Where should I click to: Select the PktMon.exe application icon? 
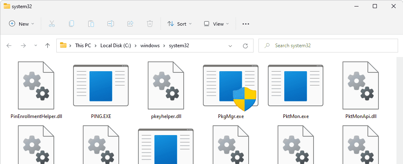[296, 85]
